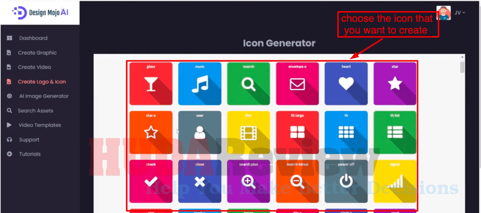Click the Design Mojo AI logo

[x=40, y=12]
